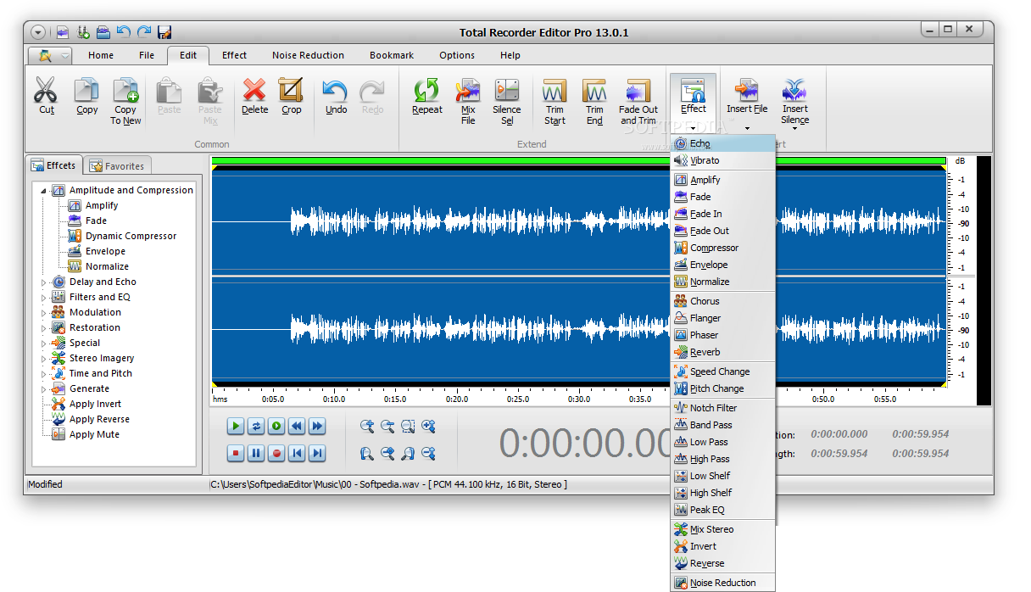1031x592 pixels.
Task: Choose Notch Filter from Effect menu
Action: [x=722, y=408]
